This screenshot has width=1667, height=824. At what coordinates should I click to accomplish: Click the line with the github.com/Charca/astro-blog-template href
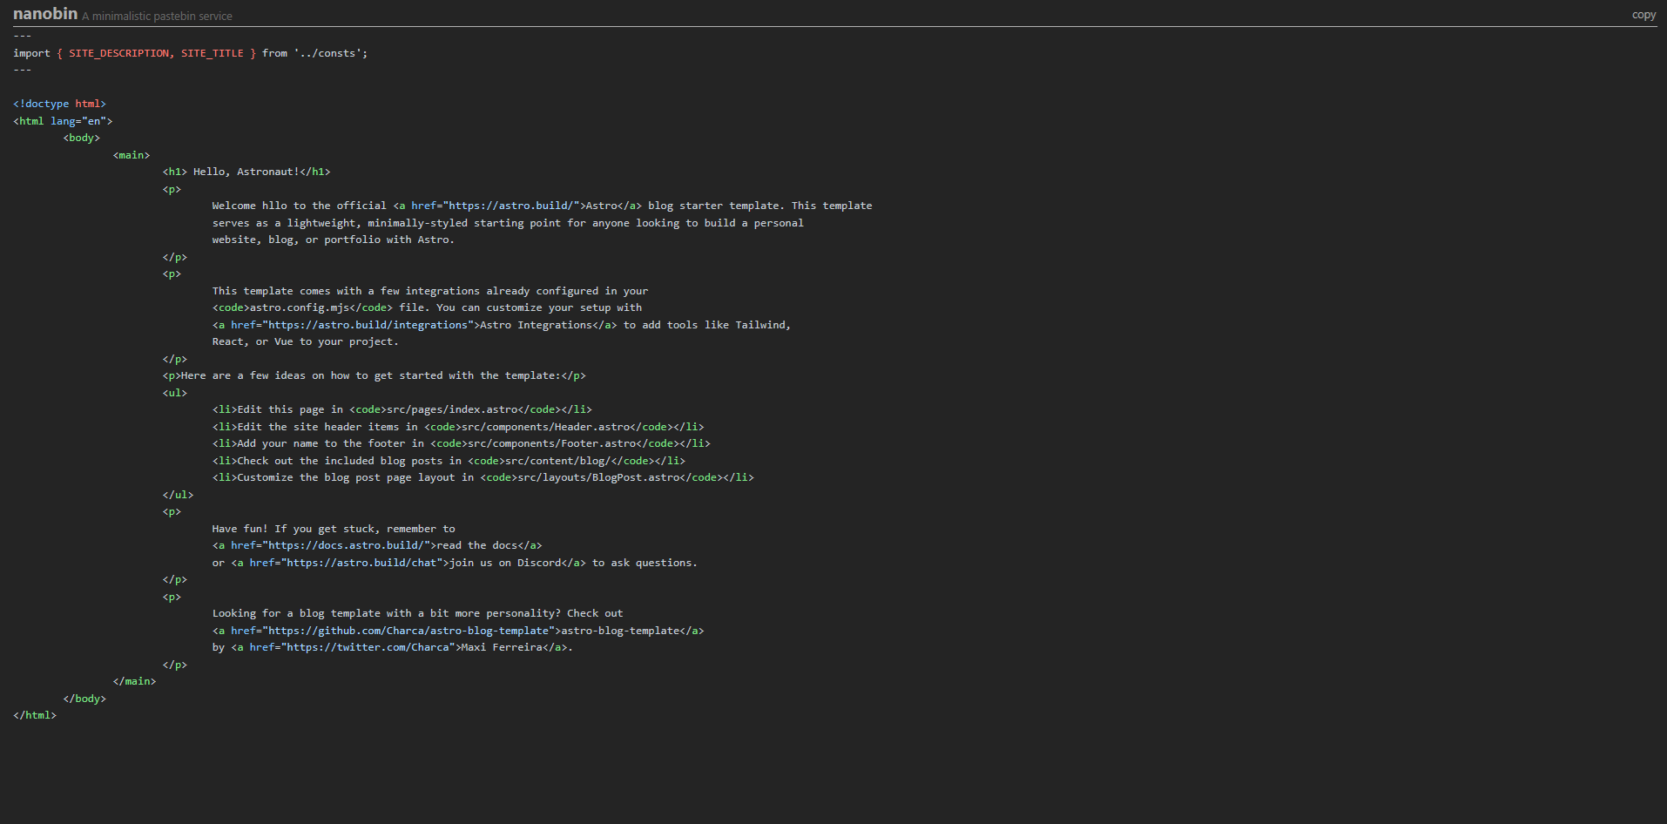458,631
